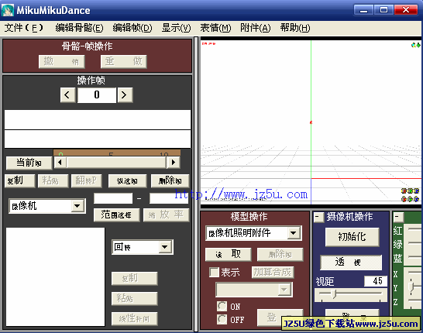
Task: Click the 纵选择 button
Action: [127, 180]
